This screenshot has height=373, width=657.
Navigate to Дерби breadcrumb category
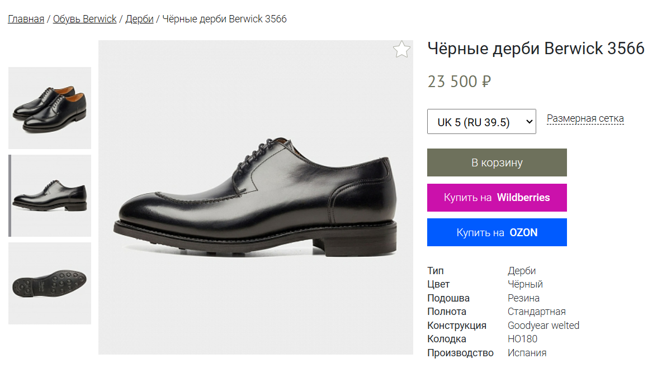click(140, 19)
